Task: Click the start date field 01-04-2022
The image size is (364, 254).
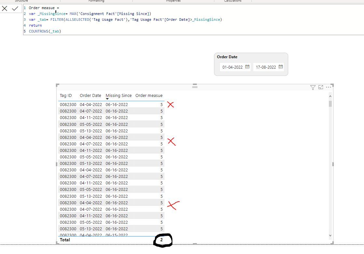Action: [232, 67]
